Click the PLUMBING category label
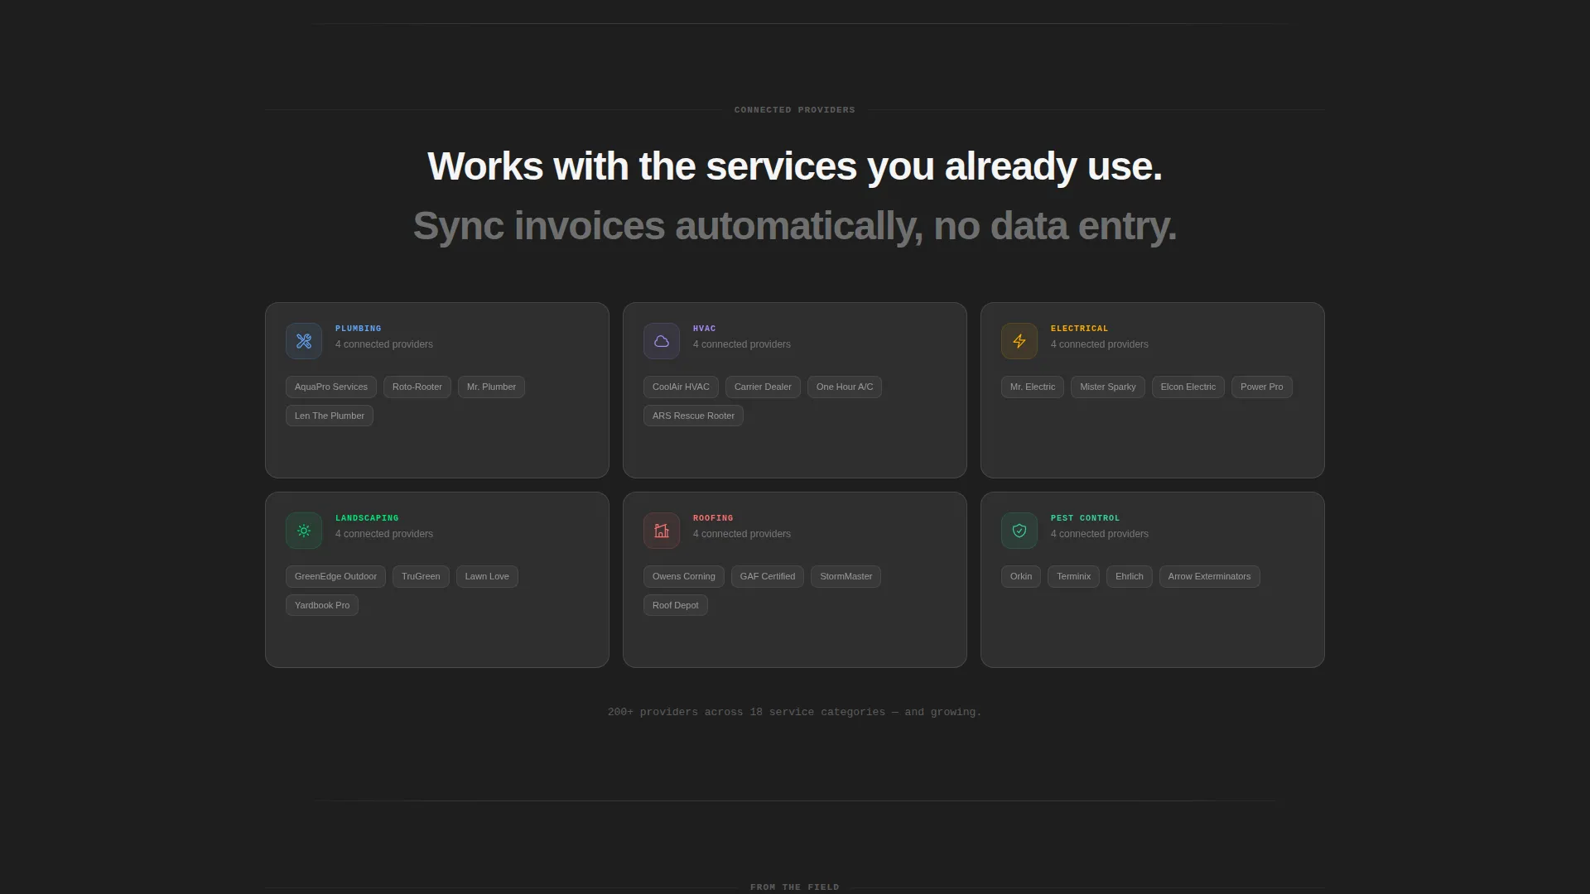1590x894 pixels. coord(359,329)
